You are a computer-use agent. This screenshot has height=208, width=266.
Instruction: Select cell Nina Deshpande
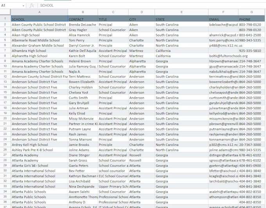tap(83, 187)
